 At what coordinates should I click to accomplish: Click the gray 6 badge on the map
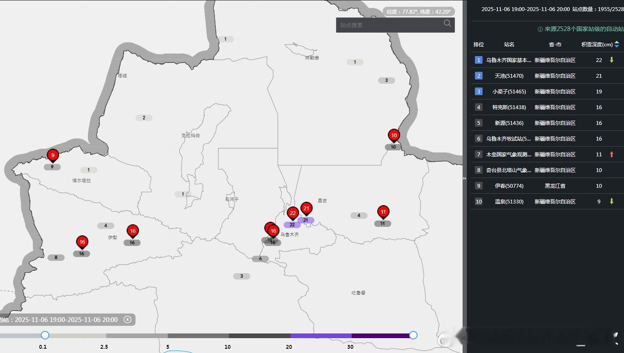tap(260, 259)
